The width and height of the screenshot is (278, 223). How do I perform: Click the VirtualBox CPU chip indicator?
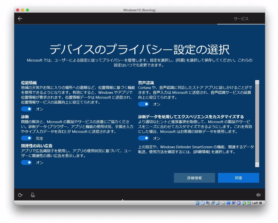pos(239,203)
